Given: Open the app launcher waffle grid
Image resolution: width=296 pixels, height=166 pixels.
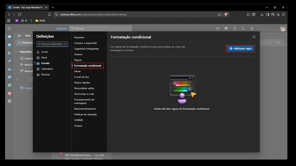Looking at the screenshot, I should click(9, 29).
